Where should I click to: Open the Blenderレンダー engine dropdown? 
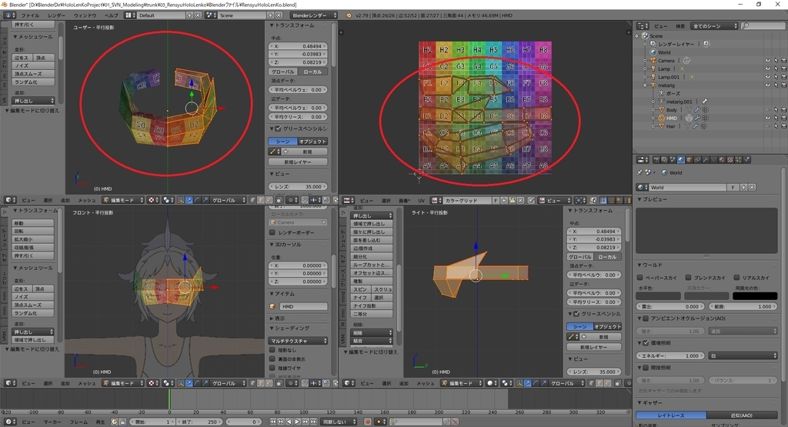pos(314,15)
